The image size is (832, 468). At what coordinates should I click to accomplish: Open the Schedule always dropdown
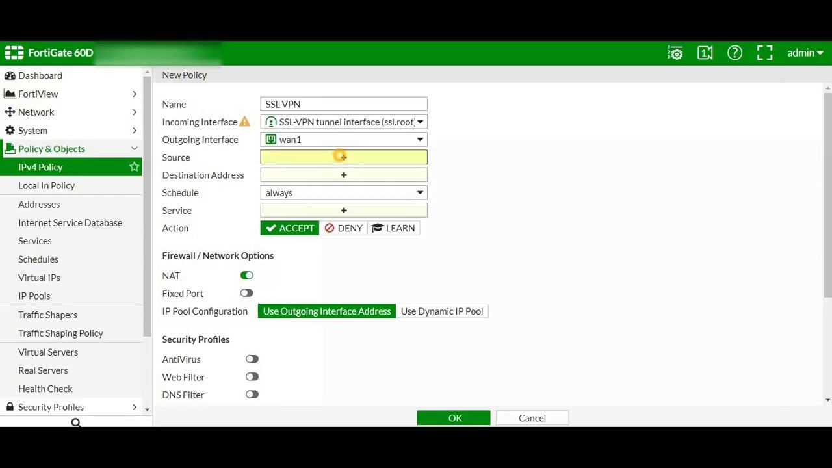click(x=344, y=193)
